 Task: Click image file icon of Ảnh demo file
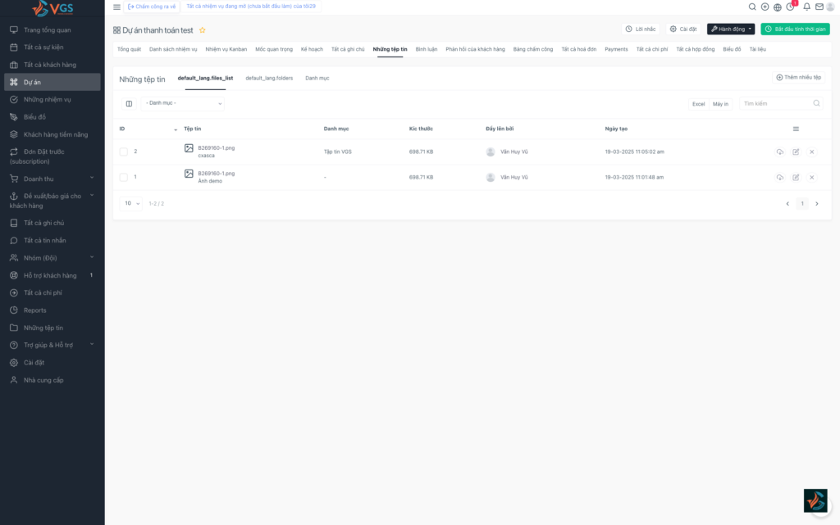189,174
